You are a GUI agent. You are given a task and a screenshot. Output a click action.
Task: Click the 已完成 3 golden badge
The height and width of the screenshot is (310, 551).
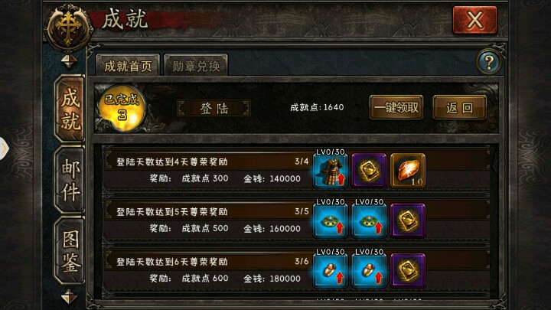[122, 108]
